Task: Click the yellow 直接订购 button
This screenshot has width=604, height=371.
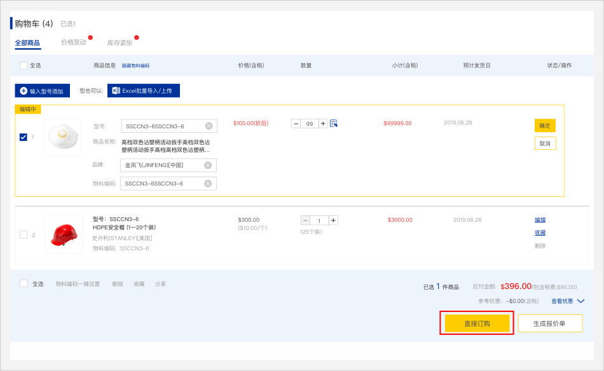Action: pyautogui.click(x=477, y=323)
